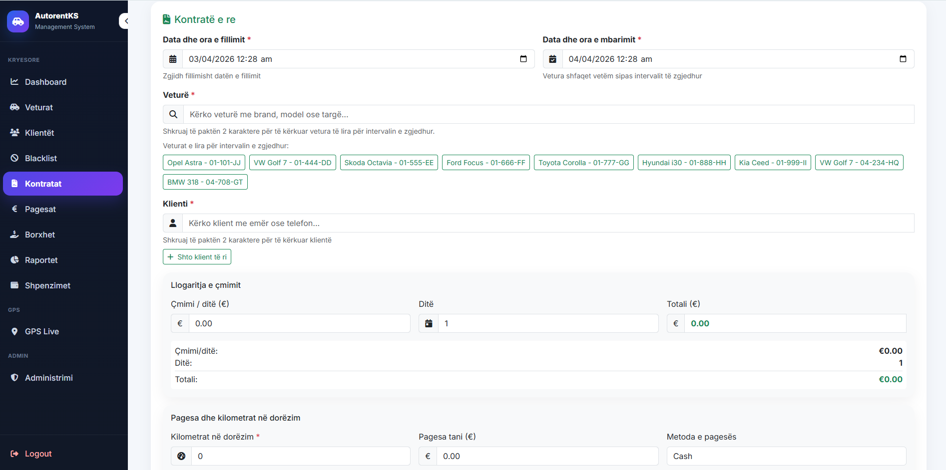Go to Veturat section
This screenshot has height=470, width=946.
[x=63, y=107]
